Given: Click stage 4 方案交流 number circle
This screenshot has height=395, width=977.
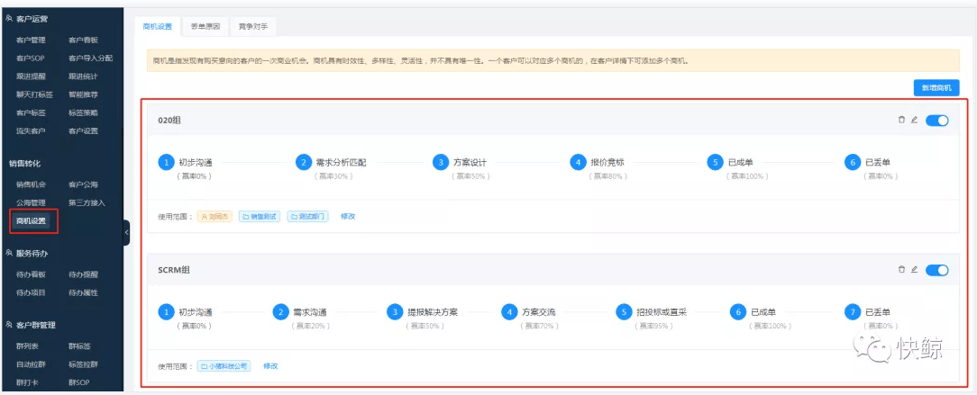Looking at the screenshot, I should point(509,311).
